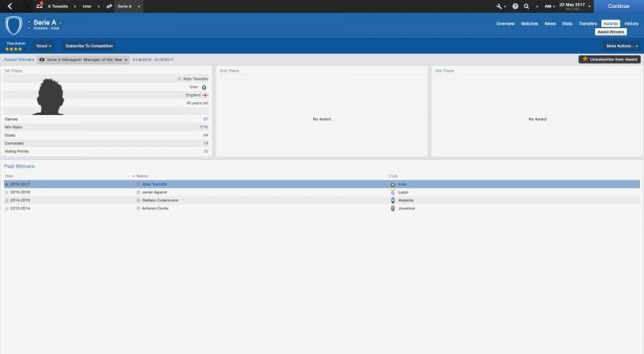Open Allan Tweddle link in past winners
The height and width of the screenshot is (354, 644).
pos(155,184)
